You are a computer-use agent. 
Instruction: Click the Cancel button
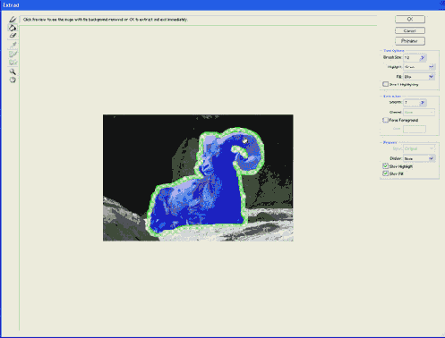(410, 30)
